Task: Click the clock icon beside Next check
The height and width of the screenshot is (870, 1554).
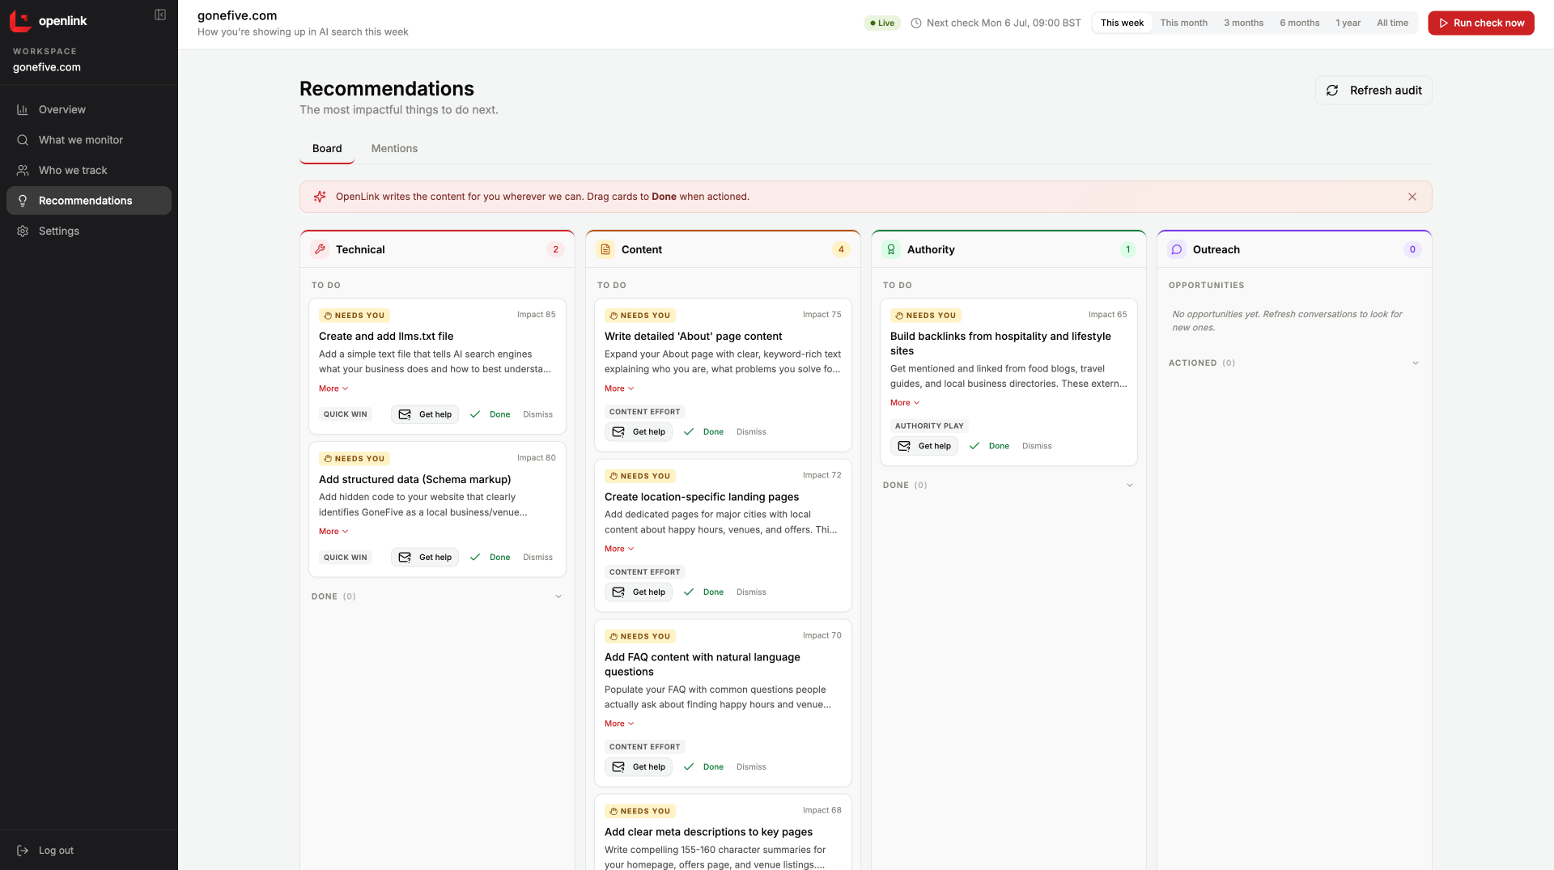Action: coord(916,23)
